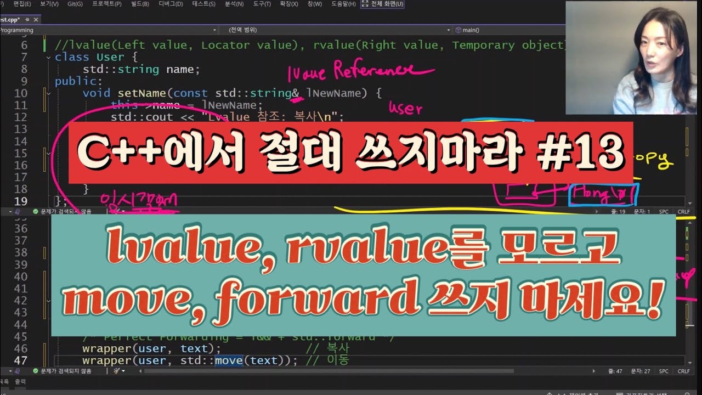Click the right scroll arrow of upper pane
The image size is (702, 395).
pos(597,211)
